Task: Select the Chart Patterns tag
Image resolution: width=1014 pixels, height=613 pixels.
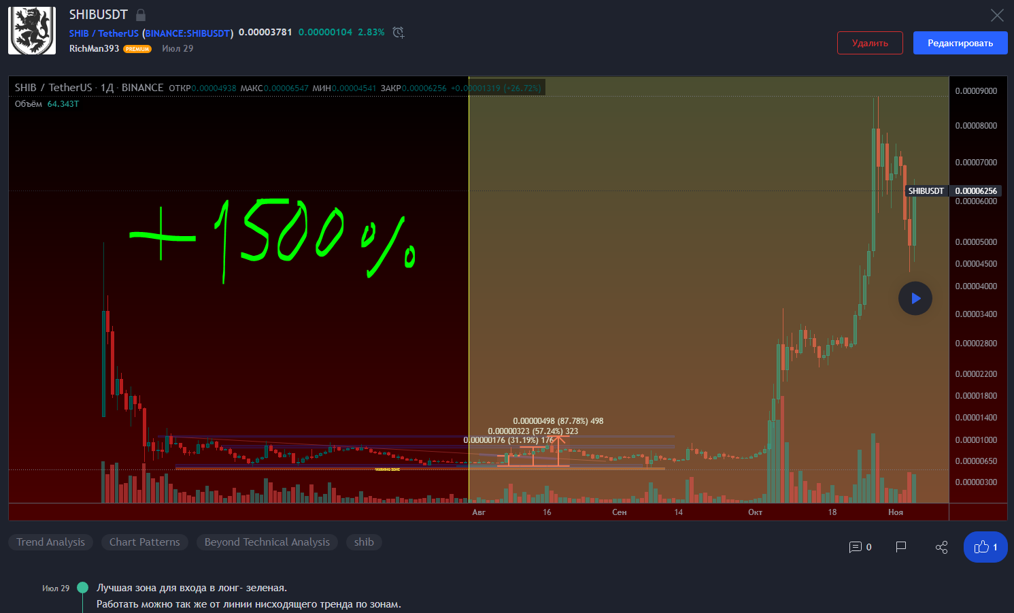Action: pyautogui.click(x=145, y=542)
